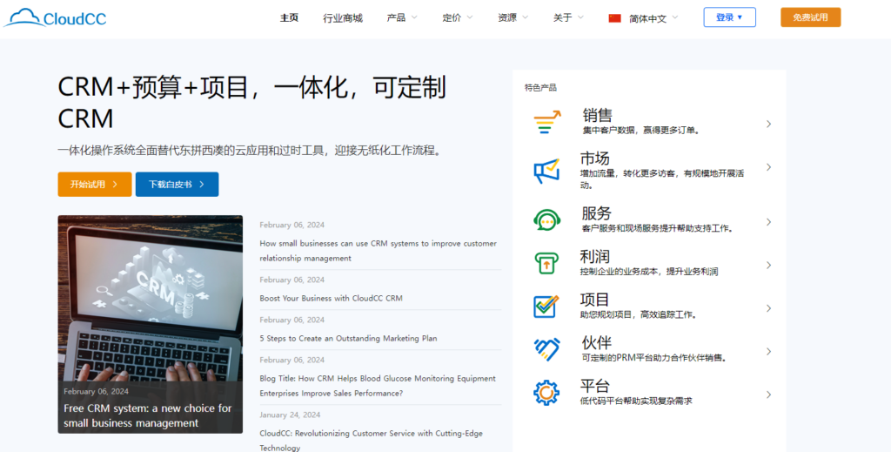Click the Sales funnel icon
This screenshot has height=452, width=891.
pos(546,122)
